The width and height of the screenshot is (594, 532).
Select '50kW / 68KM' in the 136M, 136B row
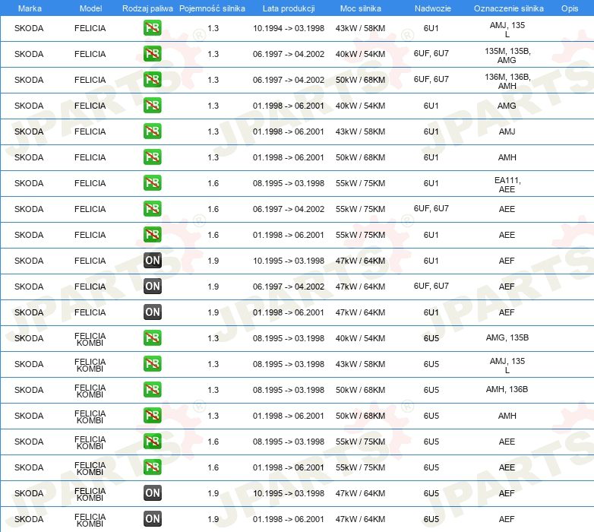point(360,80)
